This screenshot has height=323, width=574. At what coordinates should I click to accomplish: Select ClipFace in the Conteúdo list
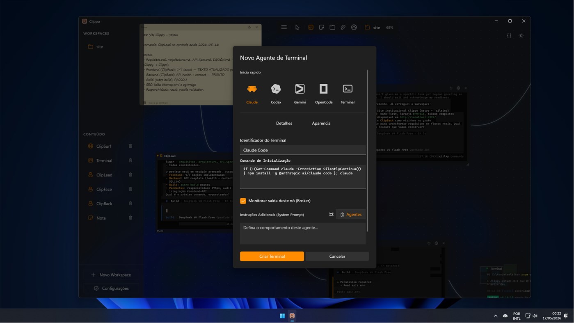pos(104,189)
